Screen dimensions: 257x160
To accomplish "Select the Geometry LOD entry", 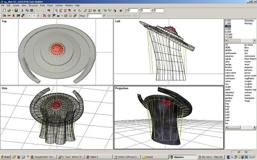I will coord(249,20).
